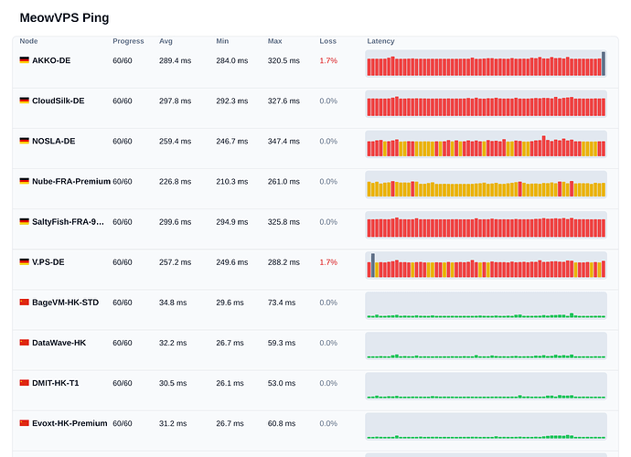This screenshot has width=631, height=457.
Task: Click the German flag beside CloudSilk-DE
Action: coord(24,101)
